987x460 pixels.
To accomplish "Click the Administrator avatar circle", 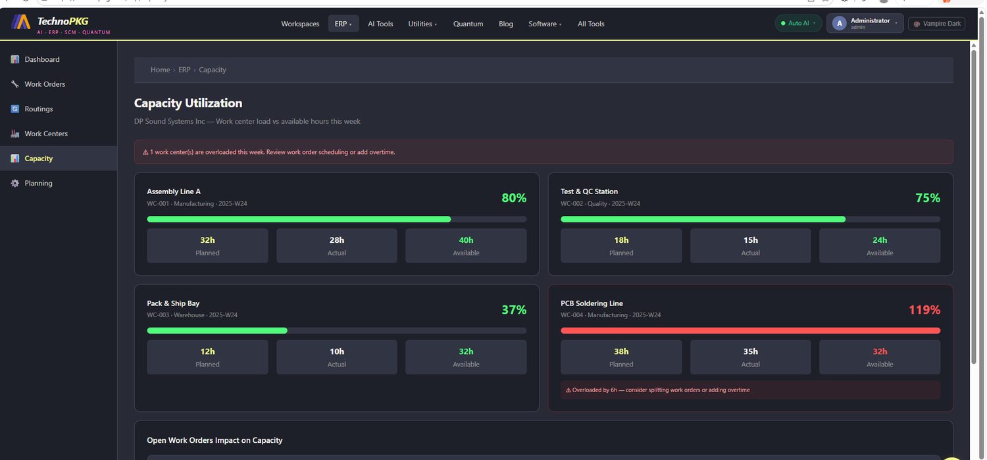I will click(839, 24).
